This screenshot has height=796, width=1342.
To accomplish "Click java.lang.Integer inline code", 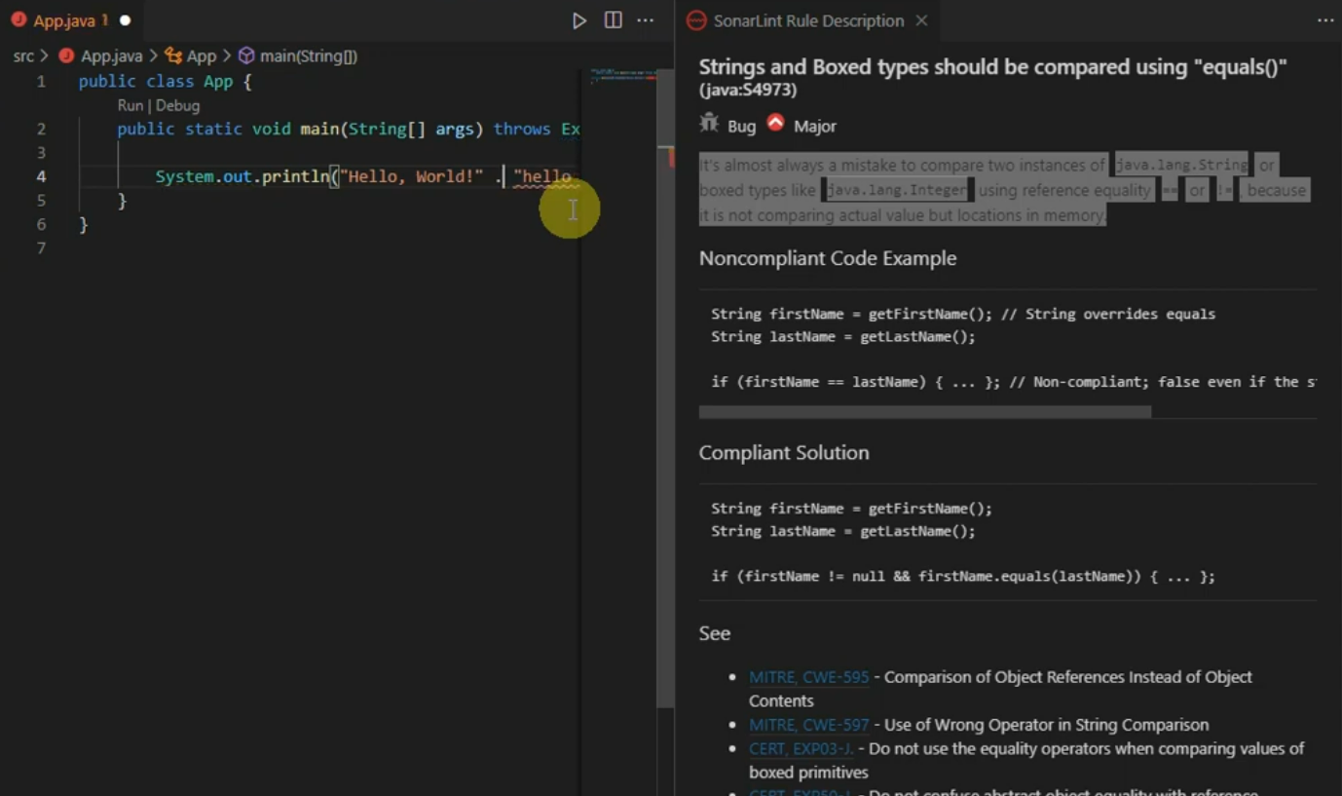I will [897, 190].
